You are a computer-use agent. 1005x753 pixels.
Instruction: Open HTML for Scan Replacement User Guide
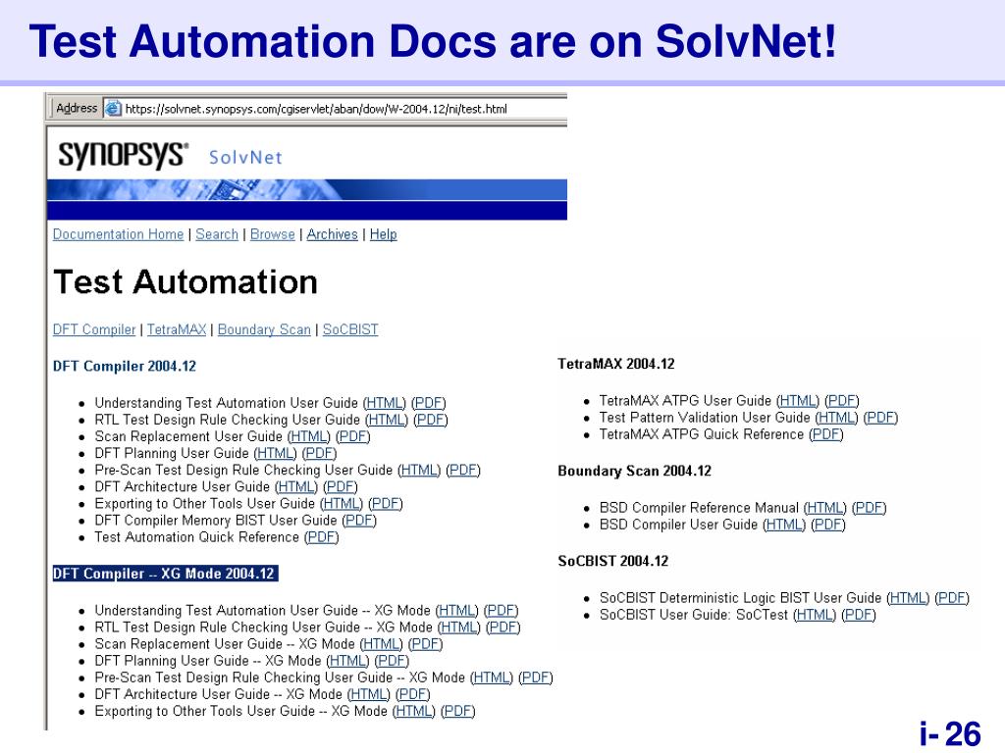point(309,436)
